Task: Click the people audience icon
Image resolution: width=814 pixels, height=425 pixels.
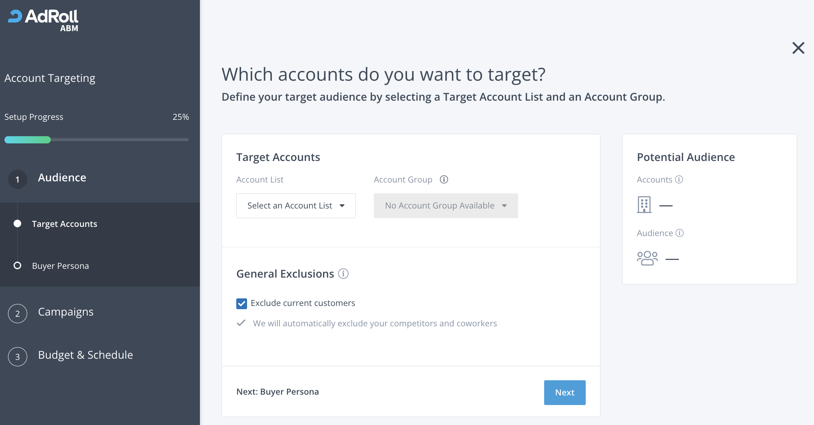Action: [647, 258]
